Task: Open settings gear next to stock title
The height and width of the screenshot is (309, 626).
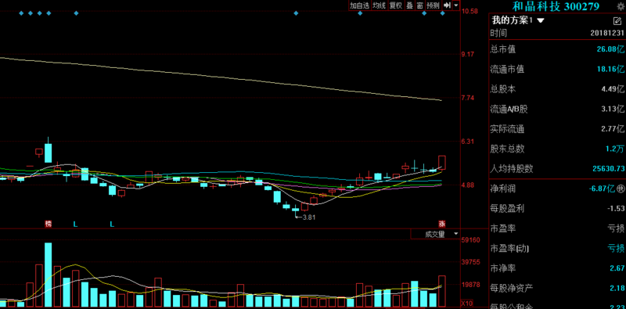Action: click(x=621, y=6)
